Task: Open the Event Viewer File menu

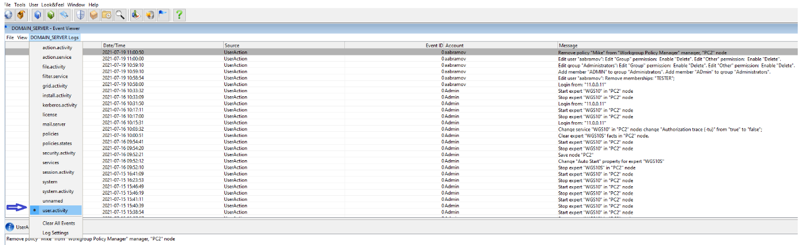Action: tap(10, 37)
